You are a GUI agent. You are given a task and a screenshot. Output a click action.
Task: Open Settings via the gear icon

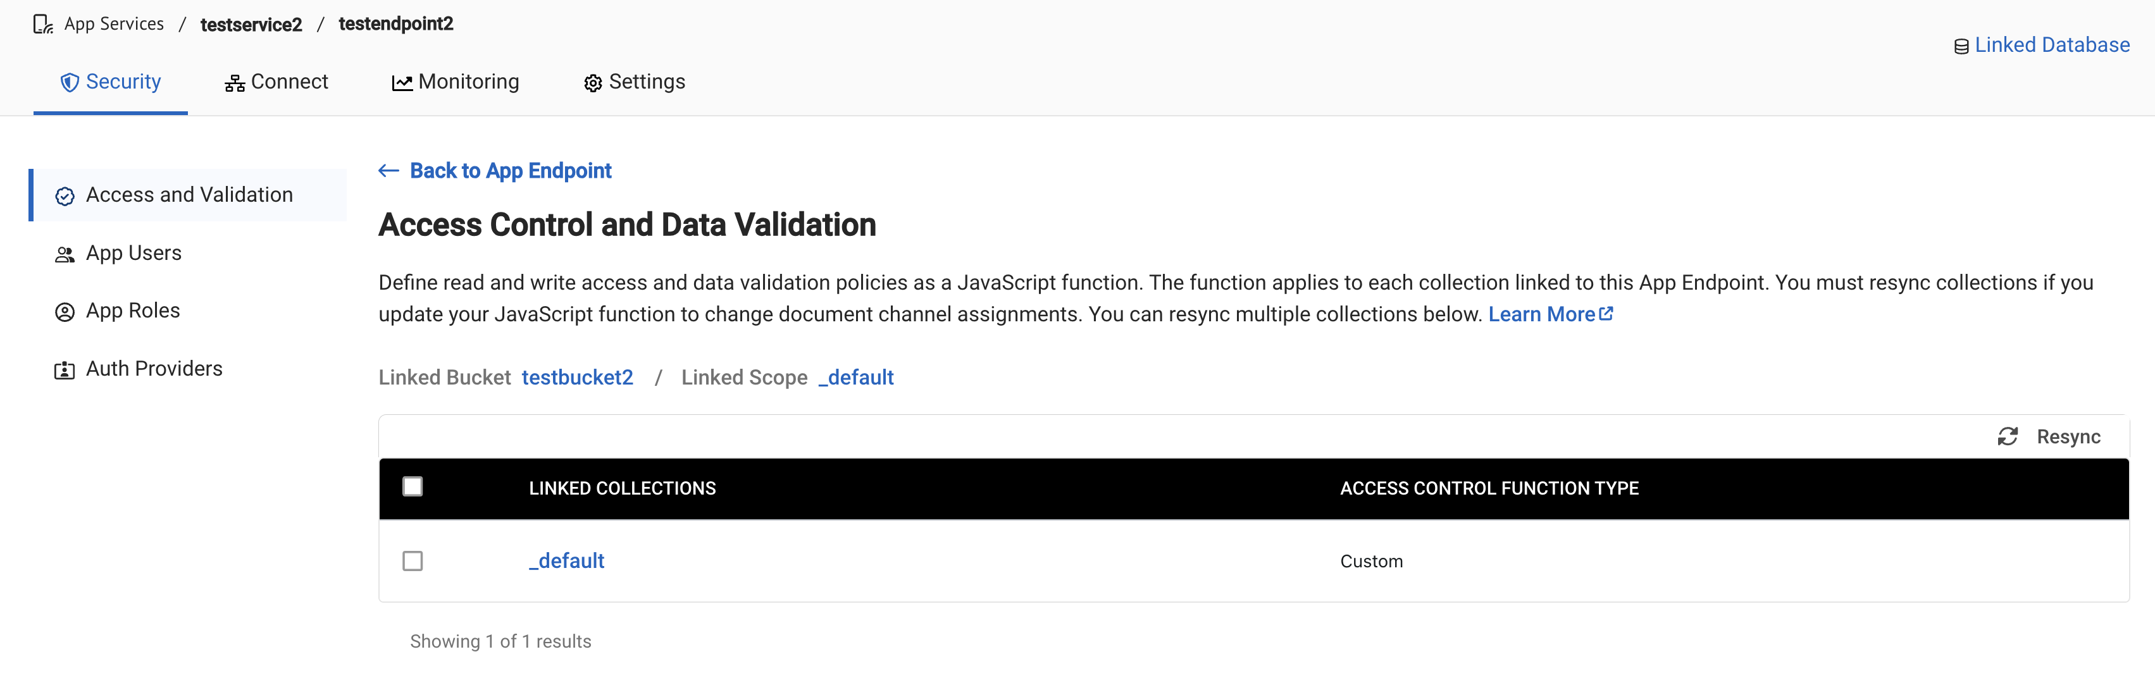(592, 82)
